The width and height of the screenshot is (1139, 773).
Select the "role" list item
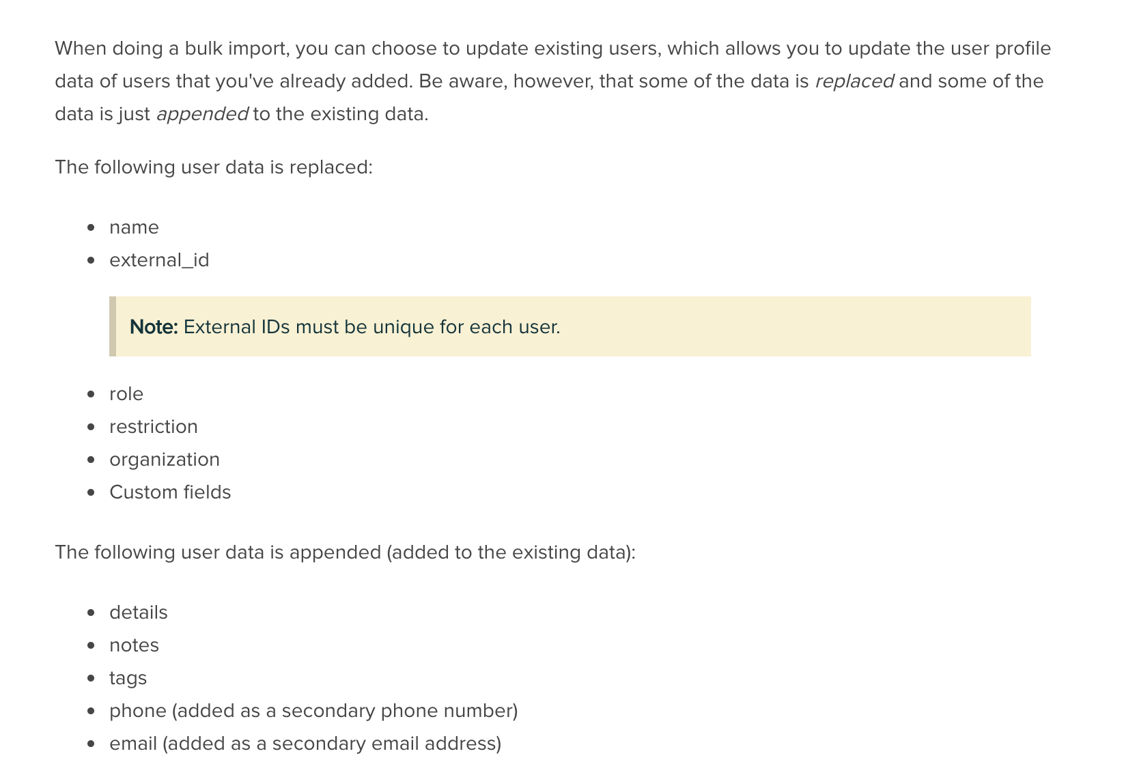click(x=126, y=394)
